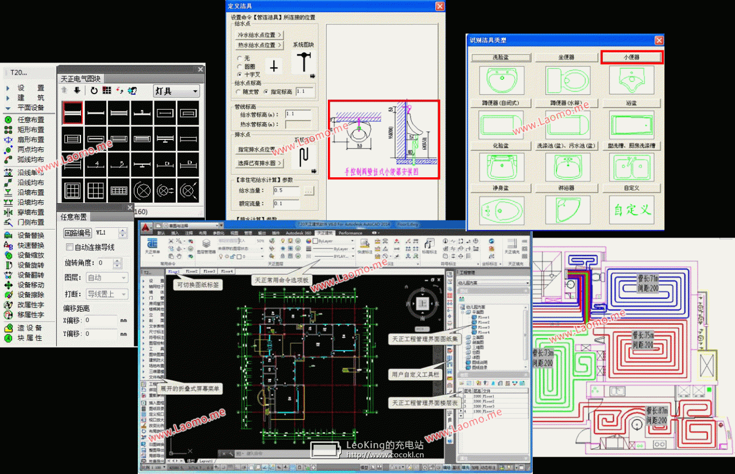
Task: Select the 无 radio button in 定义洁具
Action: [x=239, y=58]
